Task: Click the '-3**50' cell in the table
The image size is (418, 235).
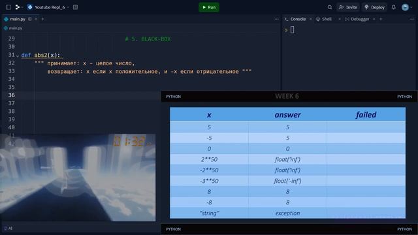Action: [x=209, y=181]
